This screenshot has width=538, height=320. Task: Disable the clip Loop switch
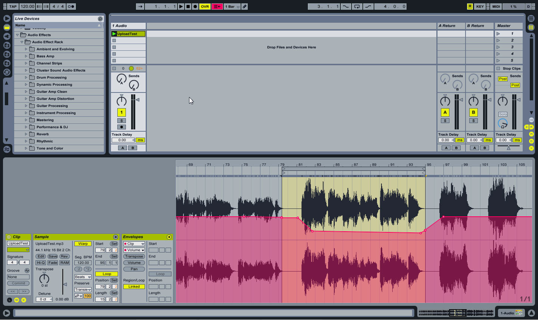pyautogui.click(x=106, y=274)
